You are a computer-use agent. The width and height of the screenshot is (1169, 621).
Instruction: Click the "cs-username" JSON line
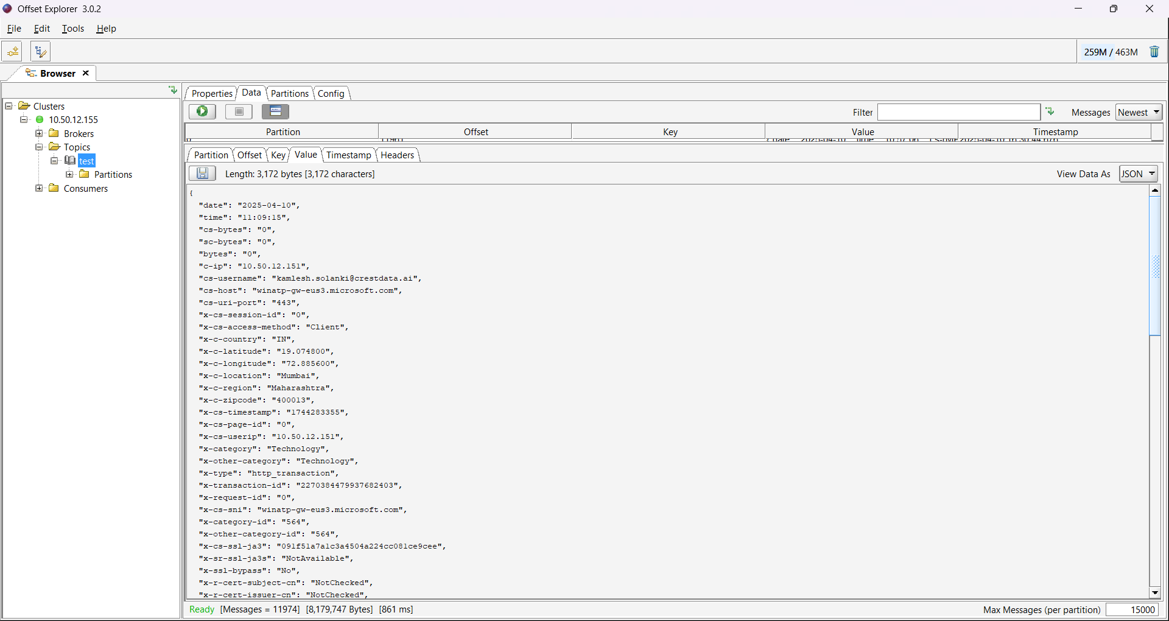coord(310,278)
